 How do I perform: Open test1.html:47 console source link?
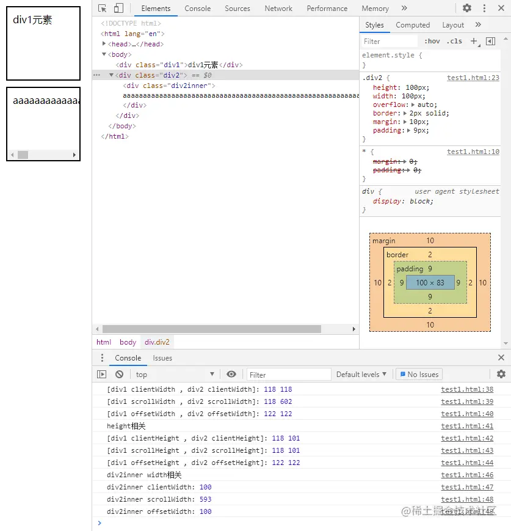(x=467, y=487)
